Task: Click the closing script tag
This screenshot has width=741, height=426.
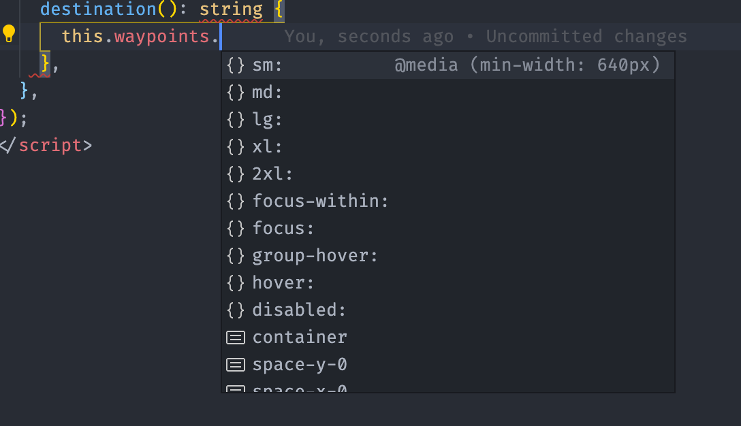Action: tap(46, 145)
